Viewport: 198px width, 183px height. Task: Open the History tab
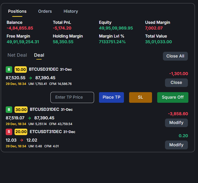[71, 11]
